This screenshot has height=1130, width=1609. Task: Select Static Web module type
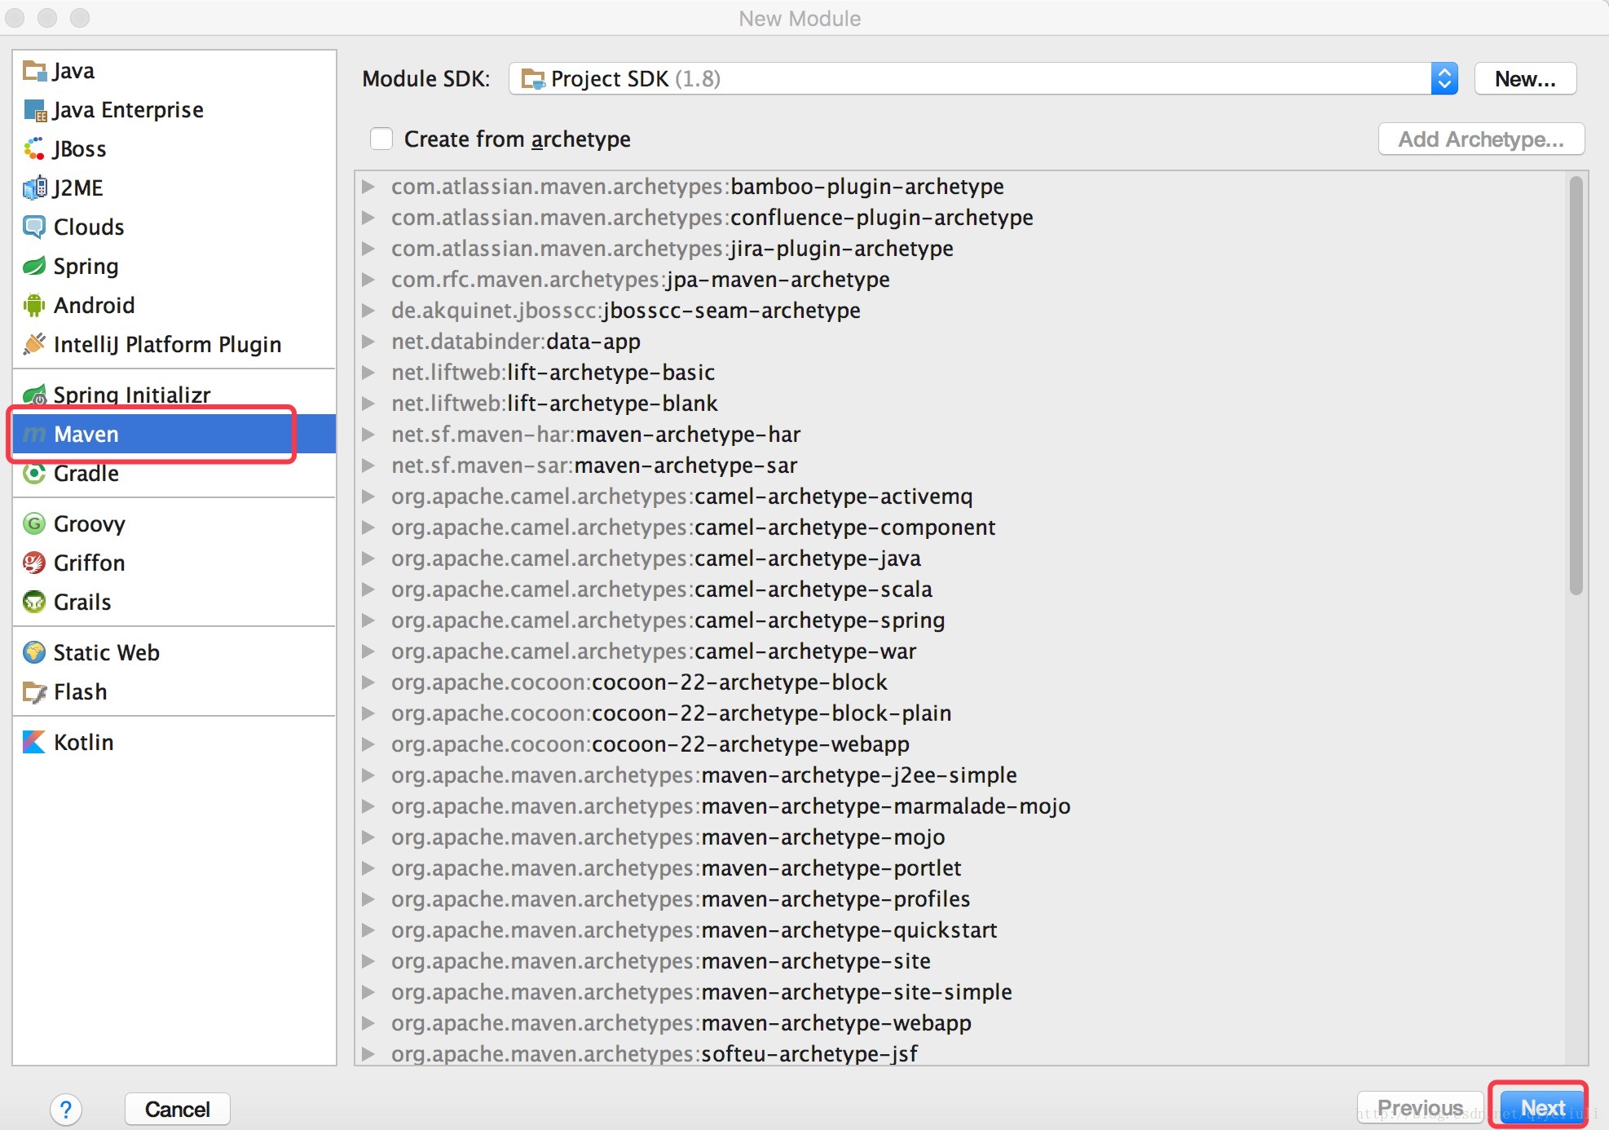[x=174, y=653]
